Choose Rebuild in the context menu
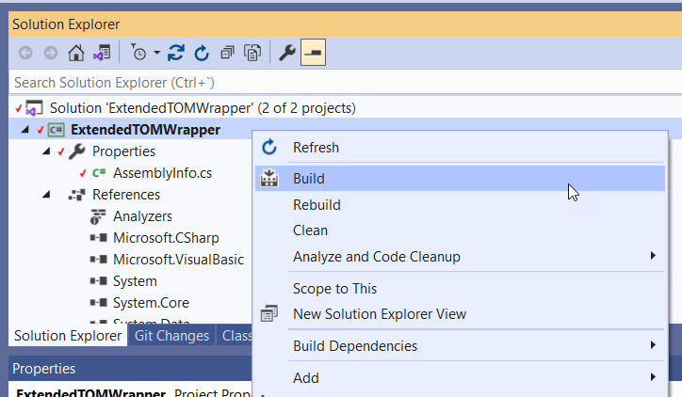682x397 pixels. (x=317, y=204)
